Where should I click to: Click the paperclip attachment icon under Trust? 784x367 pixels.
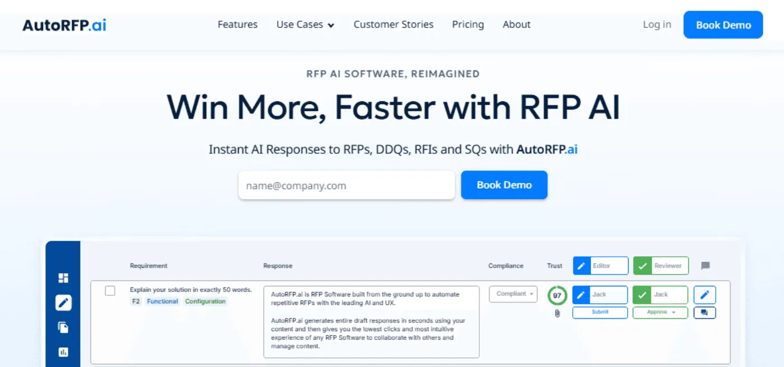(557, 313)
